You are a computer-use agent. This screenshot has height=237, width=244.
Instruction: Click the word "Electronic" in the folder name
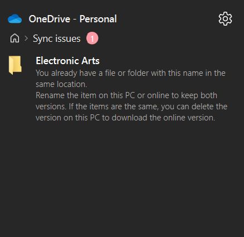coord(57,61)
